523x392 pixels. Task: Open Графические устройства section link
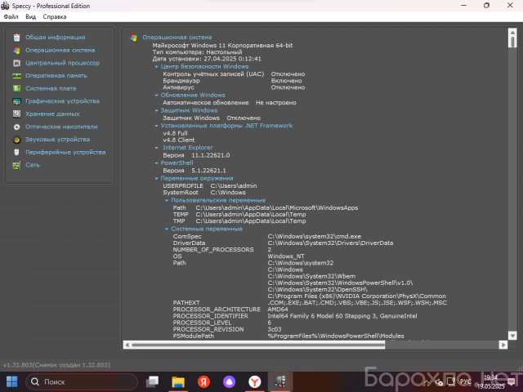click(62, 101)
